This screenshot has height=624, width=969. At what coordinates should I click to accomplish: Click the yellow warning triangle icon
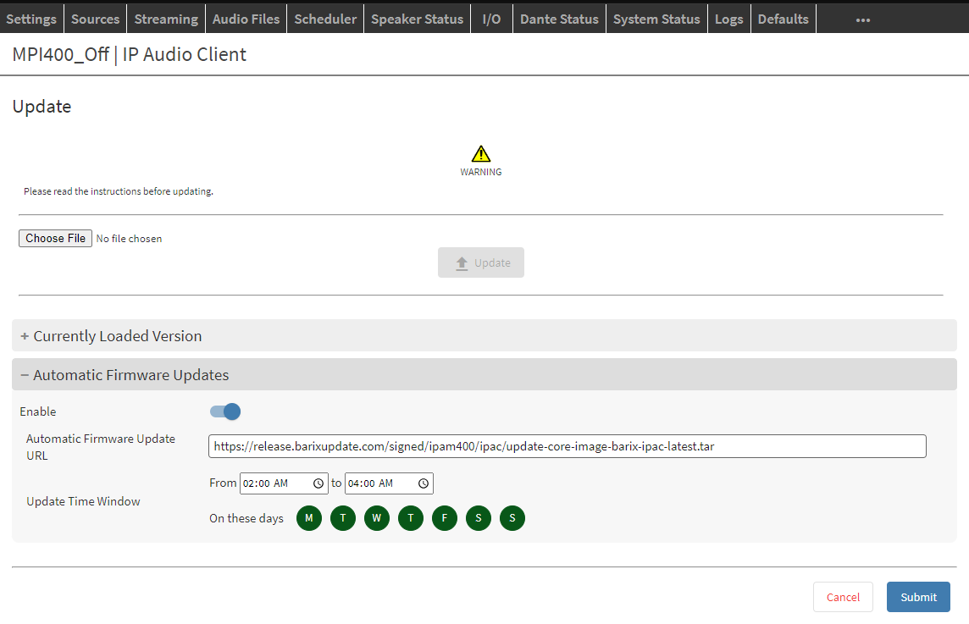coord(481,153)
